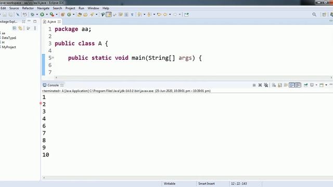This screenshot has height=187, width=333.
Task: Collapse main method fold marker on line 5
Action: click(53, 58)
